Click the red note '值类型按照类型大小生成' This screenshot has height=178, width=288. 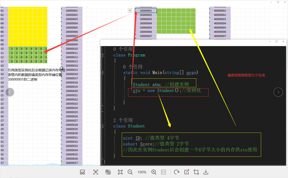point(246,75)
